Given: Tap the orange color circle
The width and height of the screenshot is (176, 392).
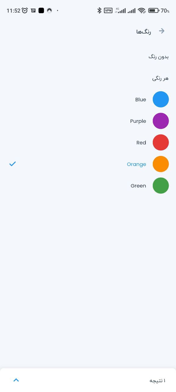Looking at the screenshot, I should (161, 164).
